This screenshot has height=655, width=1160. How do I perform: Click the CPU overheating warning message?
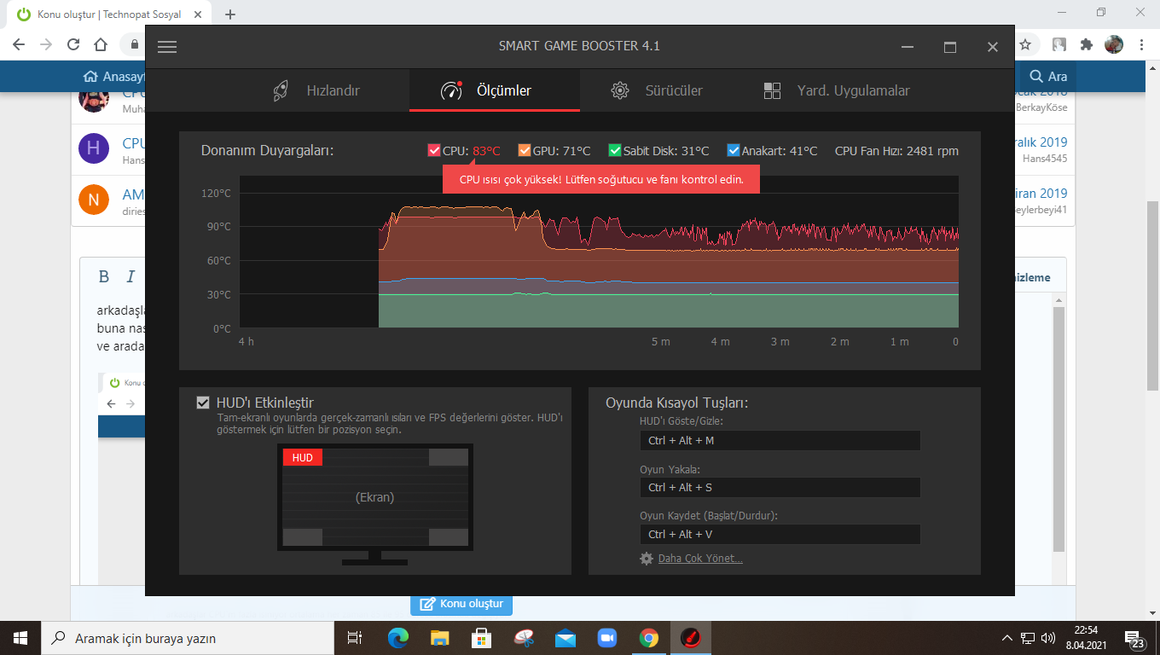click(x=601, y=180)
